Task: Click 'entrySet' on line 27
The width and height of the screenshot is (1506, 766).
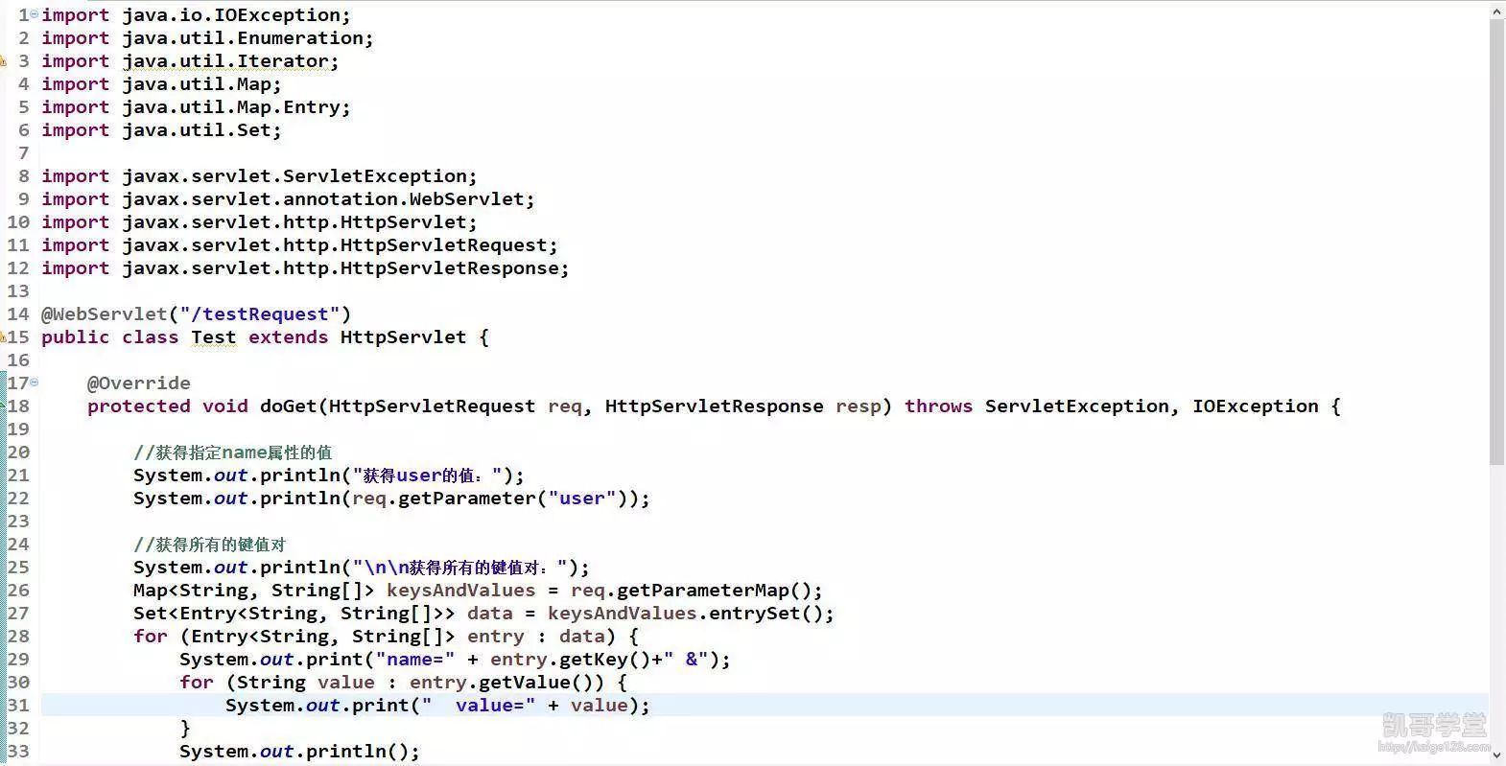Action: [754, 614]
